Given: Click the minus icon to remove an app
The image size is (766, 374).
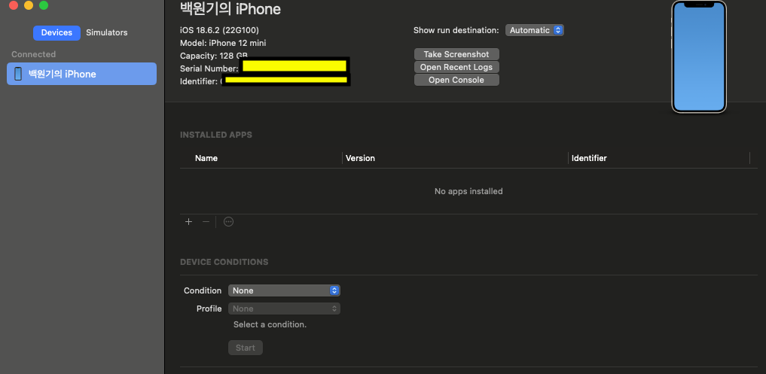Looking at the screenshot, I should 206,222.
